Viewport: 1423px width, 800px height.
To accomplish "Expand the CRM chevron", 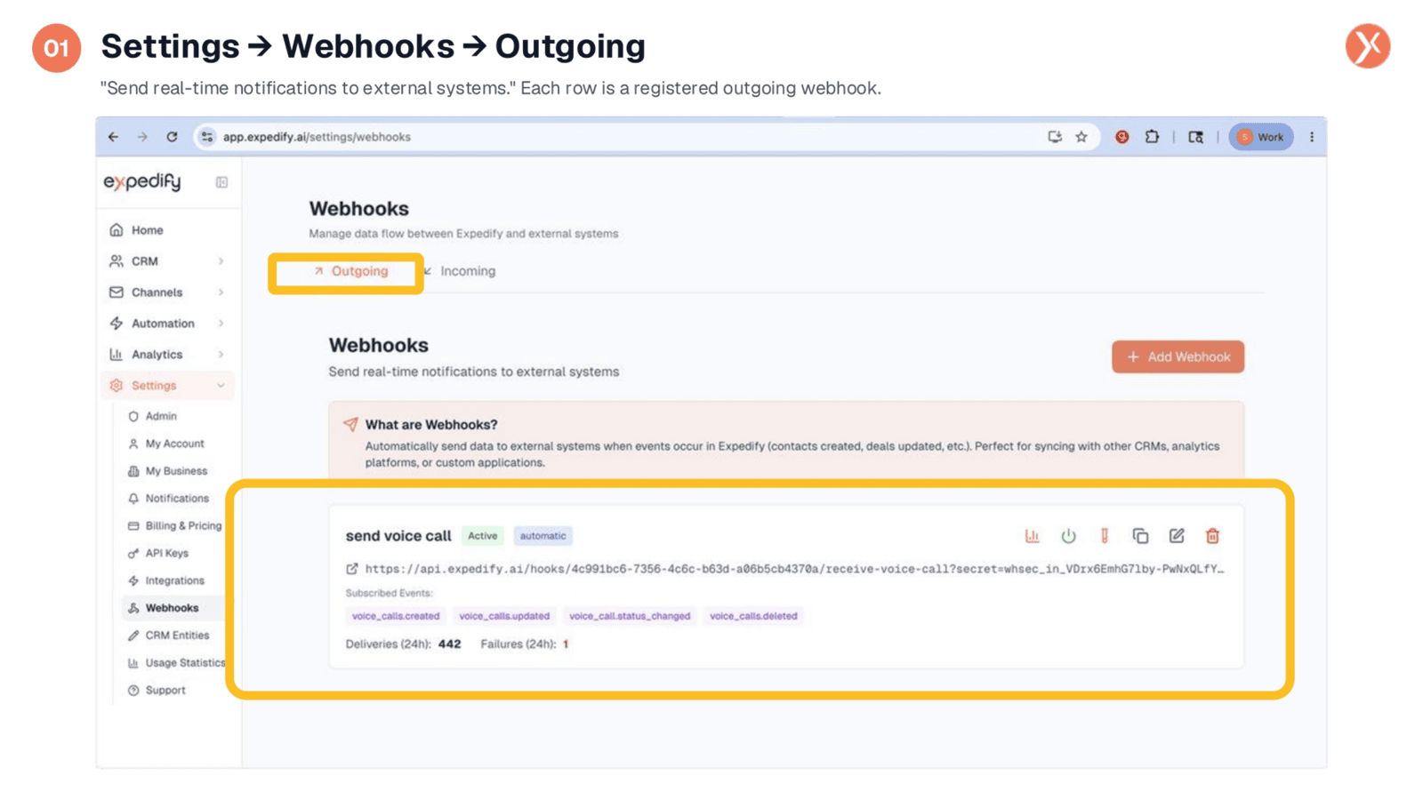I will (x=221, y=261).
